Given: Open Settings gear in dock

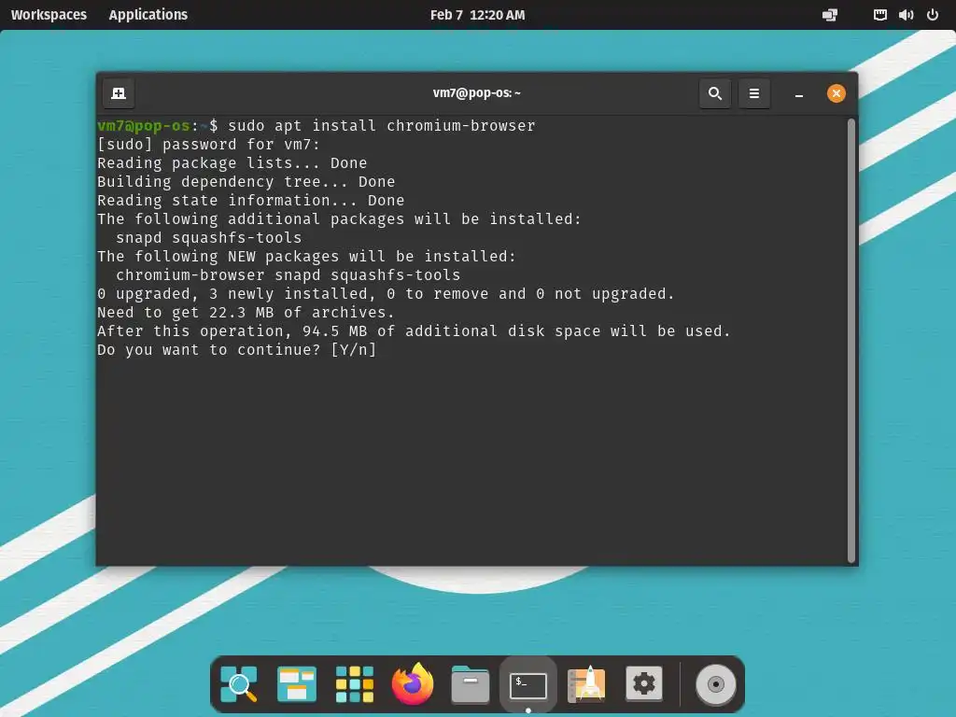Looking at the screenshot, I should [x=644, y=684].
